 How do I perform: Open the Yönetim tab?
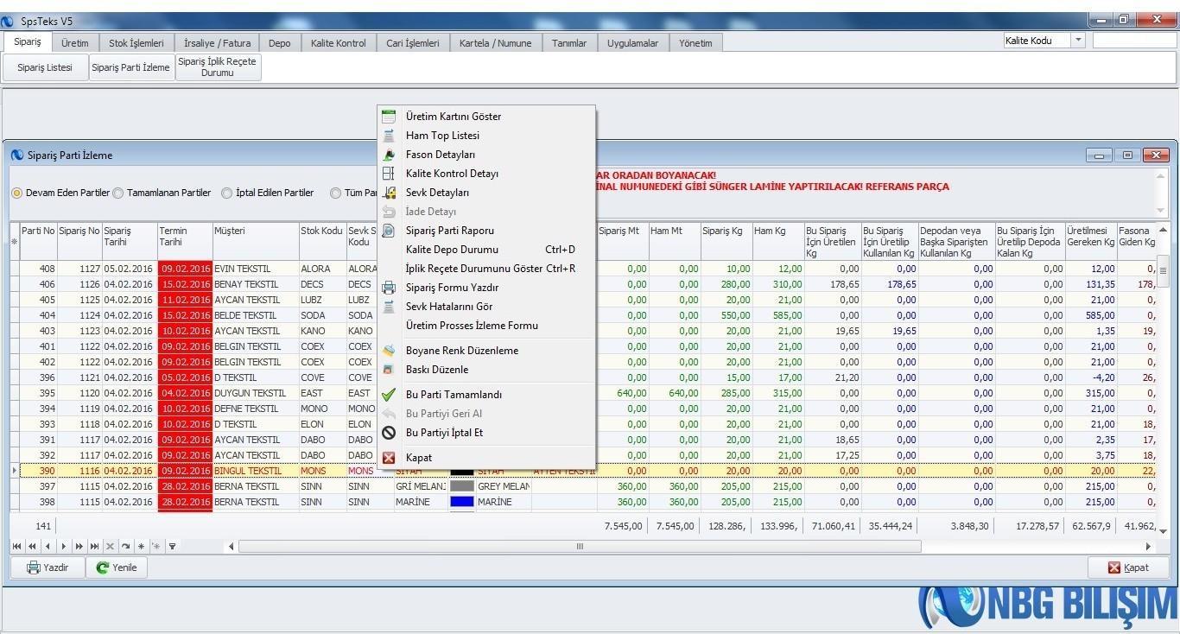click(x=695, y=43)
